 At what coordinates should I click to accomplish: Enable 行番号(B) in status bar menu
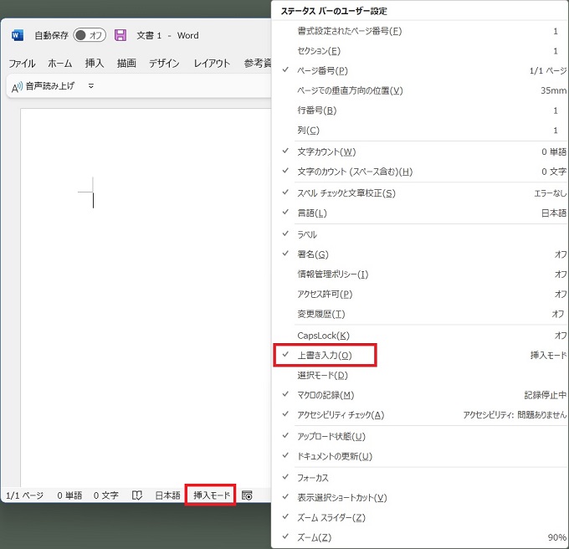(420, 110)
